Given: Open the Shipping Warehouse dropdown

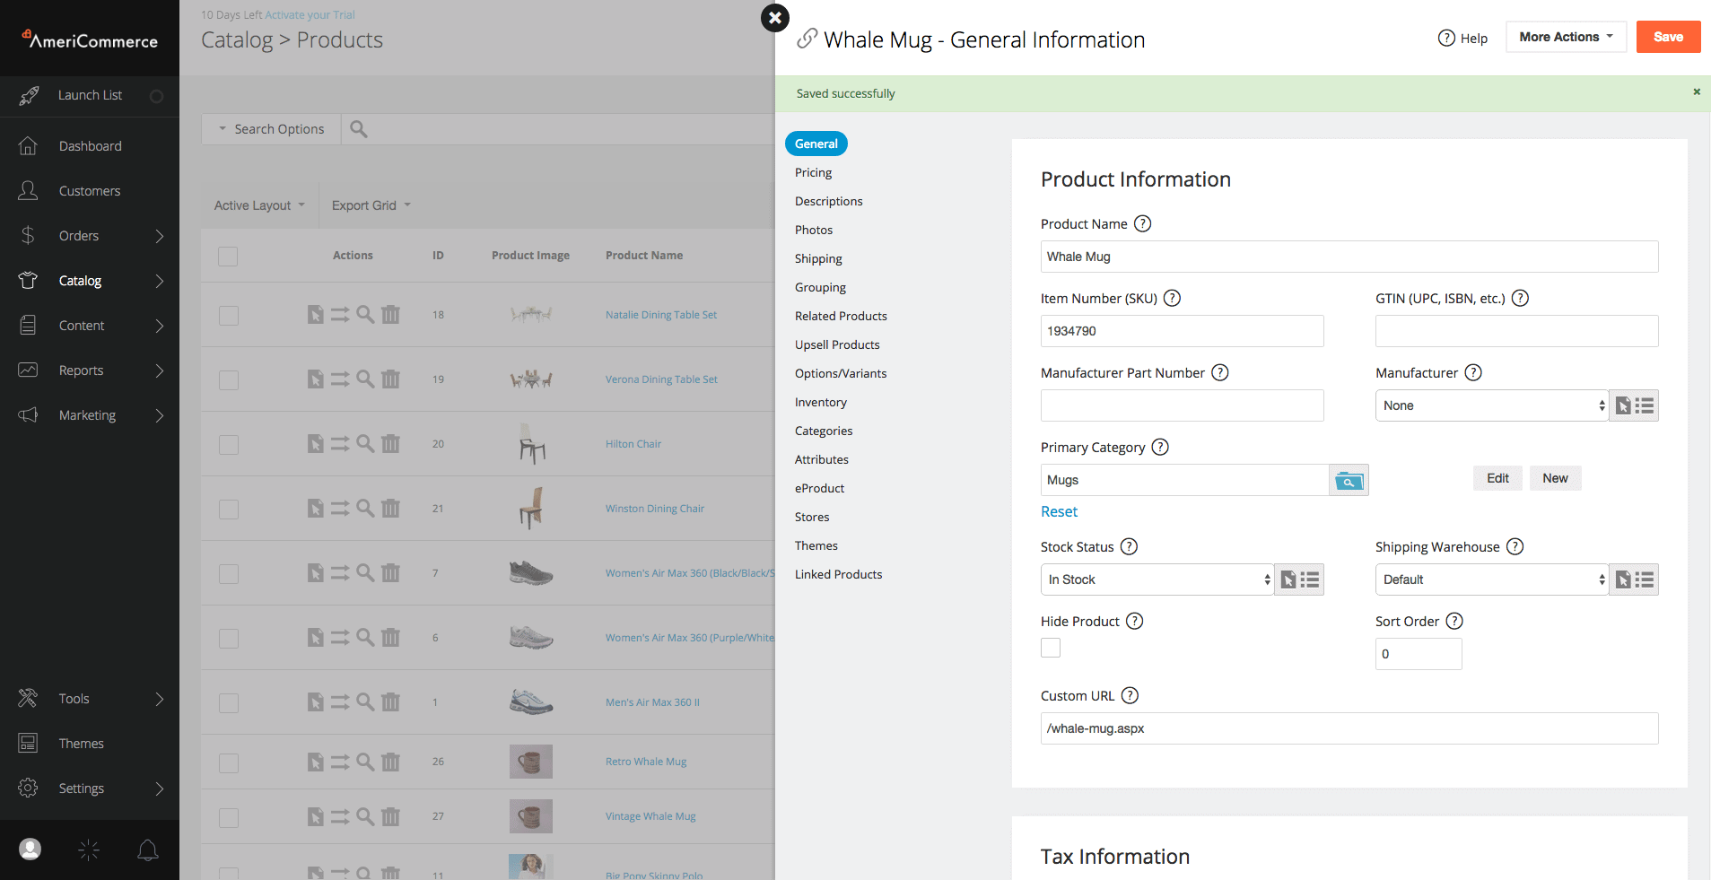Looking at the screenshot, I should pyautogui.click(x=1491, y=580).
